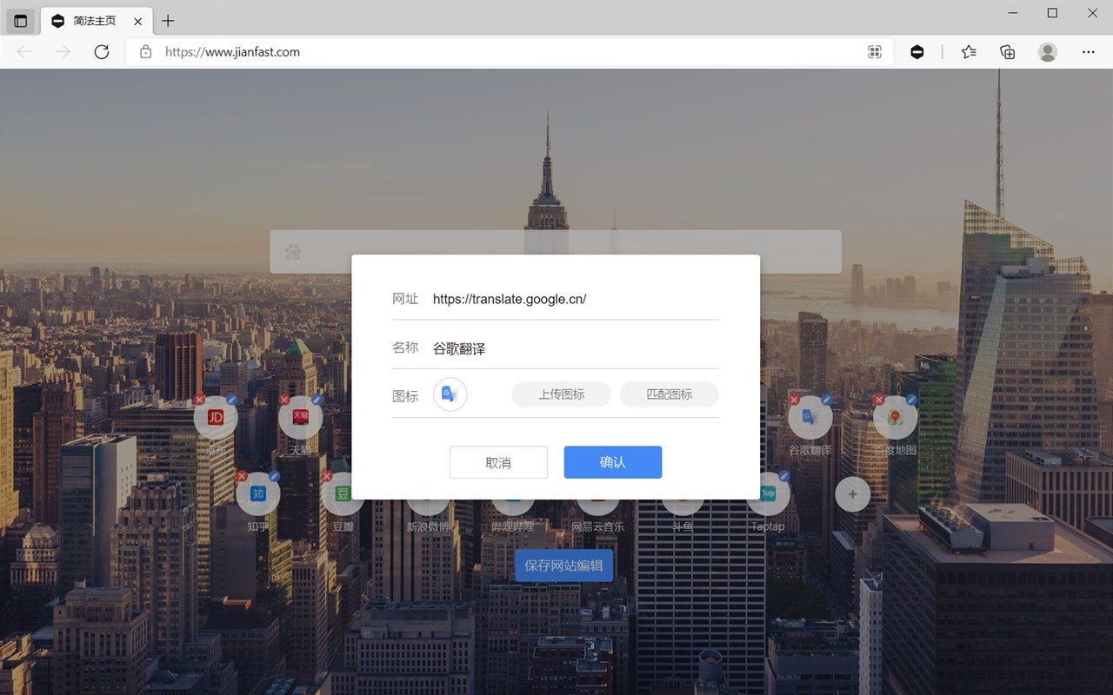Image resolution: width=1113 pixels, height=695 pixels.
Task: Remove the JD site with red delete badge
Action: (x=199, y=400)
